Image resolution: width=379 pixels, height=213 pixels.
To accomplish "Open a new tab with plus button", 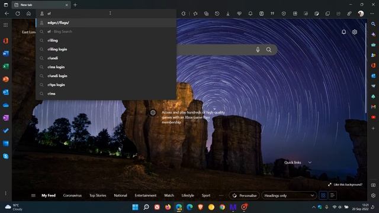I will [75, 5].
